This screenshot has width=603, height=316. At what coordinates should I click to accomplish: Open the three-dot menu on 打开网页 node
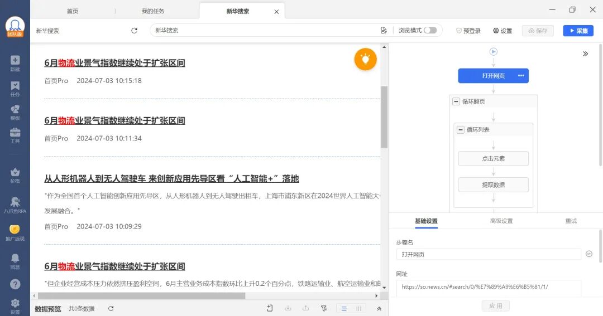point(521,76)
